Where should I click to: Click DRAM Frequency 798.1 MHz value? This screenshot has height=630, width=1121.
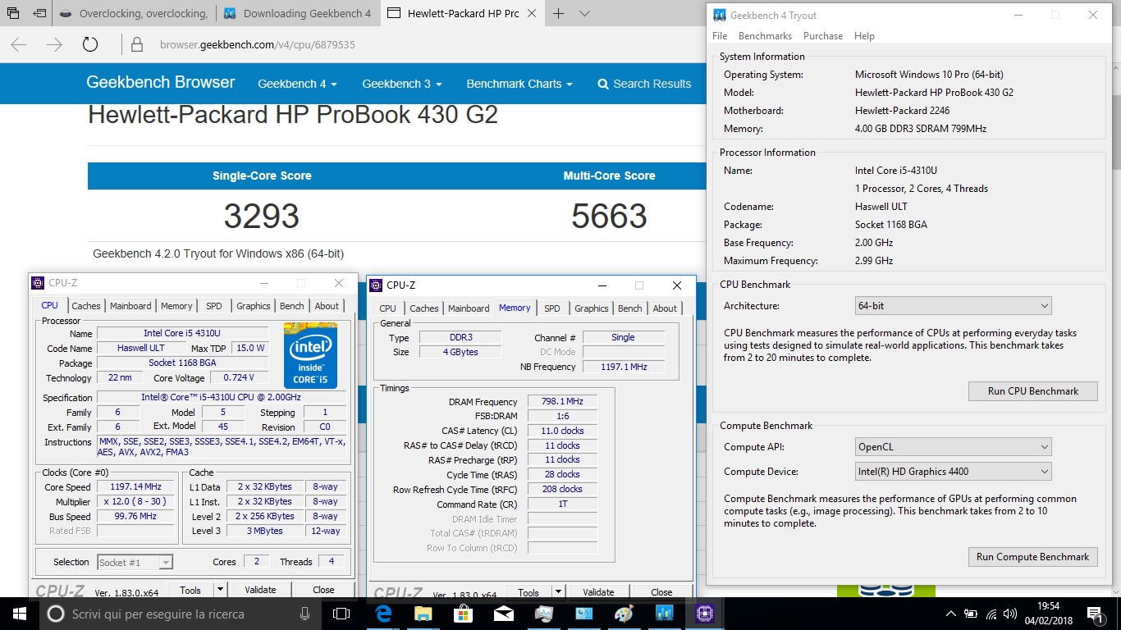point(563,402)
